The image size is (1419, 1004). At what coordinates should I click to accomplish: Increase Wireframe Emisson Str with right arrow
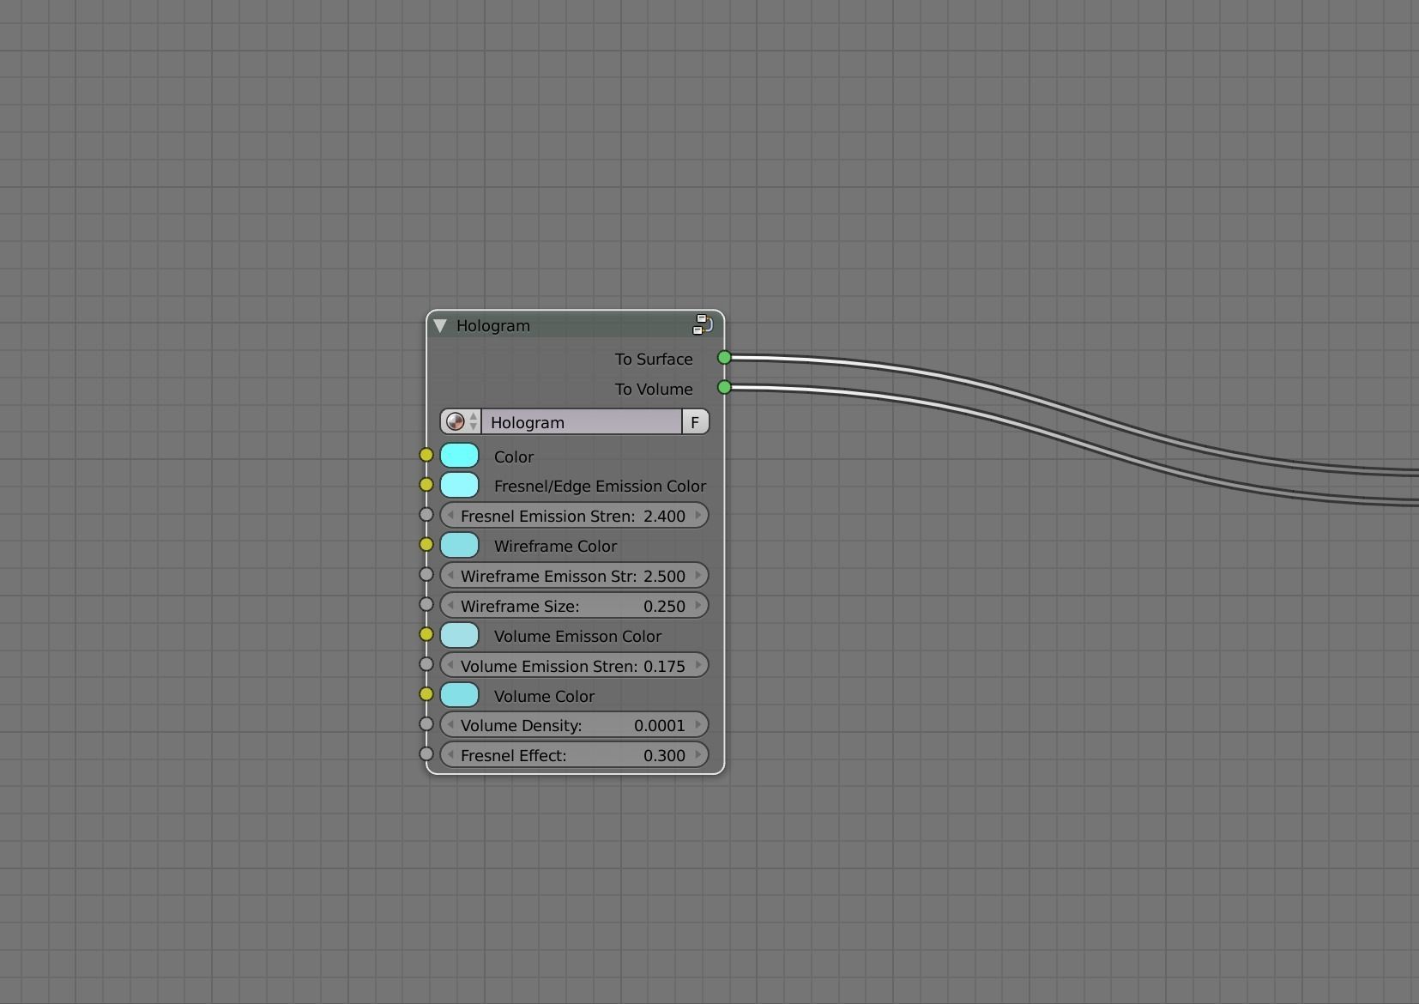[698, 575]
